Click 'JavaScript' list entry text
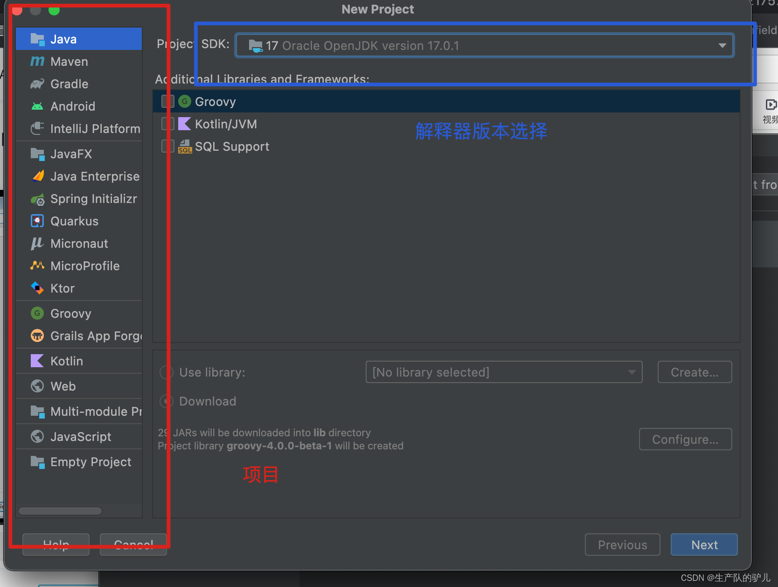 click(81, 436)
